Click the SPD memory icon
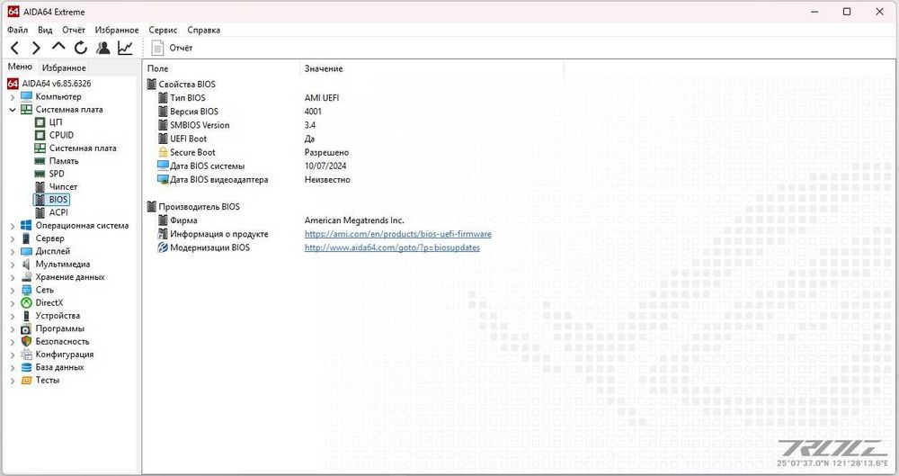 tap(40, 174)
